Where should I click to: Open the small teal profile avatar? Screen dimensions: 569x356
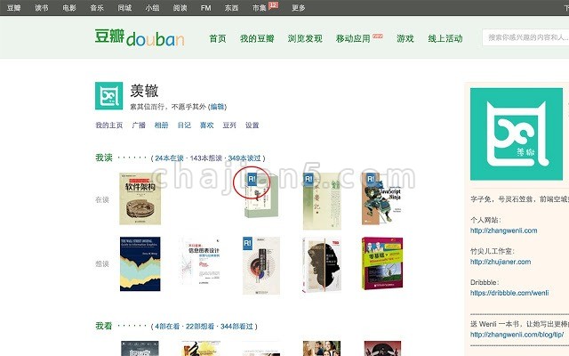108,96
